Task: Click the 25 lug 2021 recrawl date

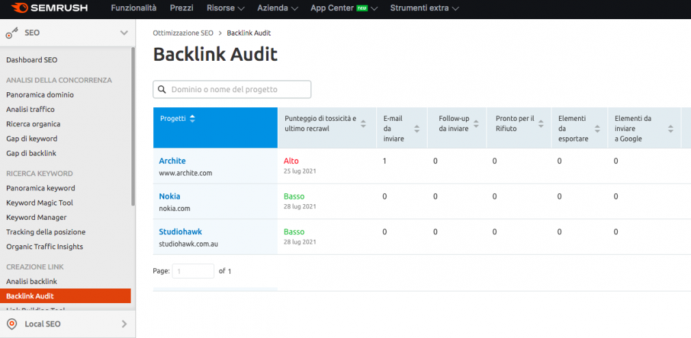Action: pos(300,171)
